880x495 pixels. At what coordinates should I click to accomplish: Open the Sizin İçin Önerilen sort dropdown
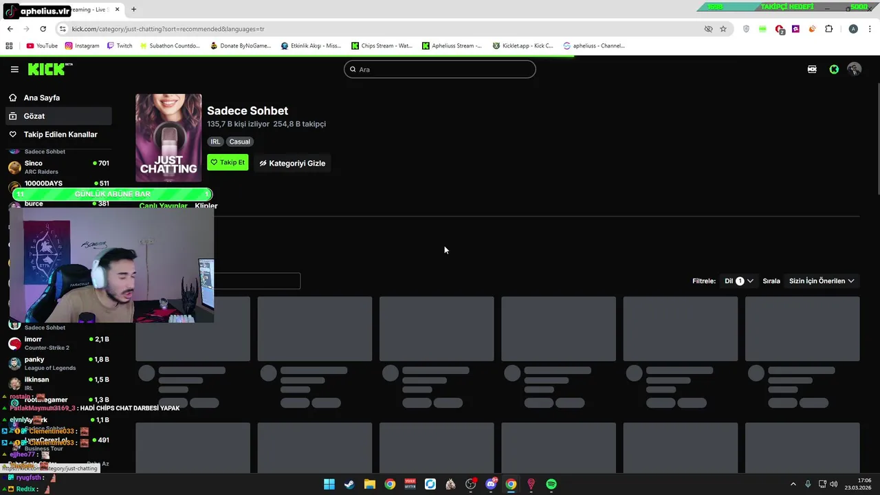(822, 281)
